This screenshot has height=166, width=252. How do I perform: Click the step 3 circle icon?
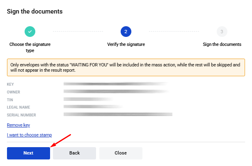pos(222,32)
